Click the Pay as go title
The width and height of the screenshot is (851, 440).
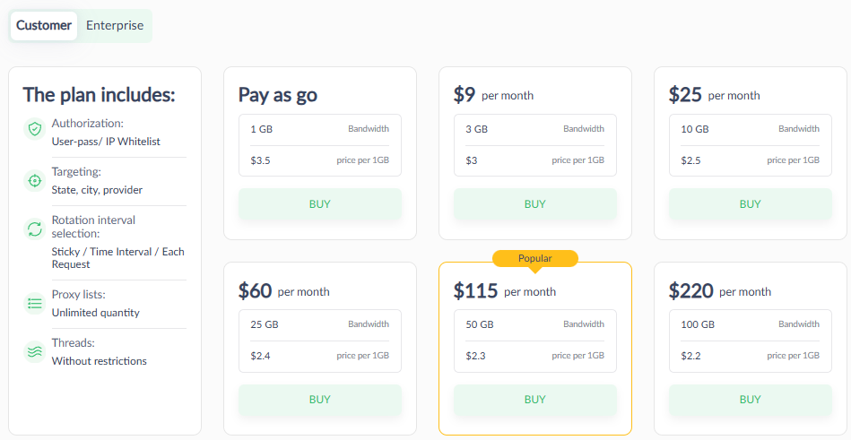(x=278, y=95)
